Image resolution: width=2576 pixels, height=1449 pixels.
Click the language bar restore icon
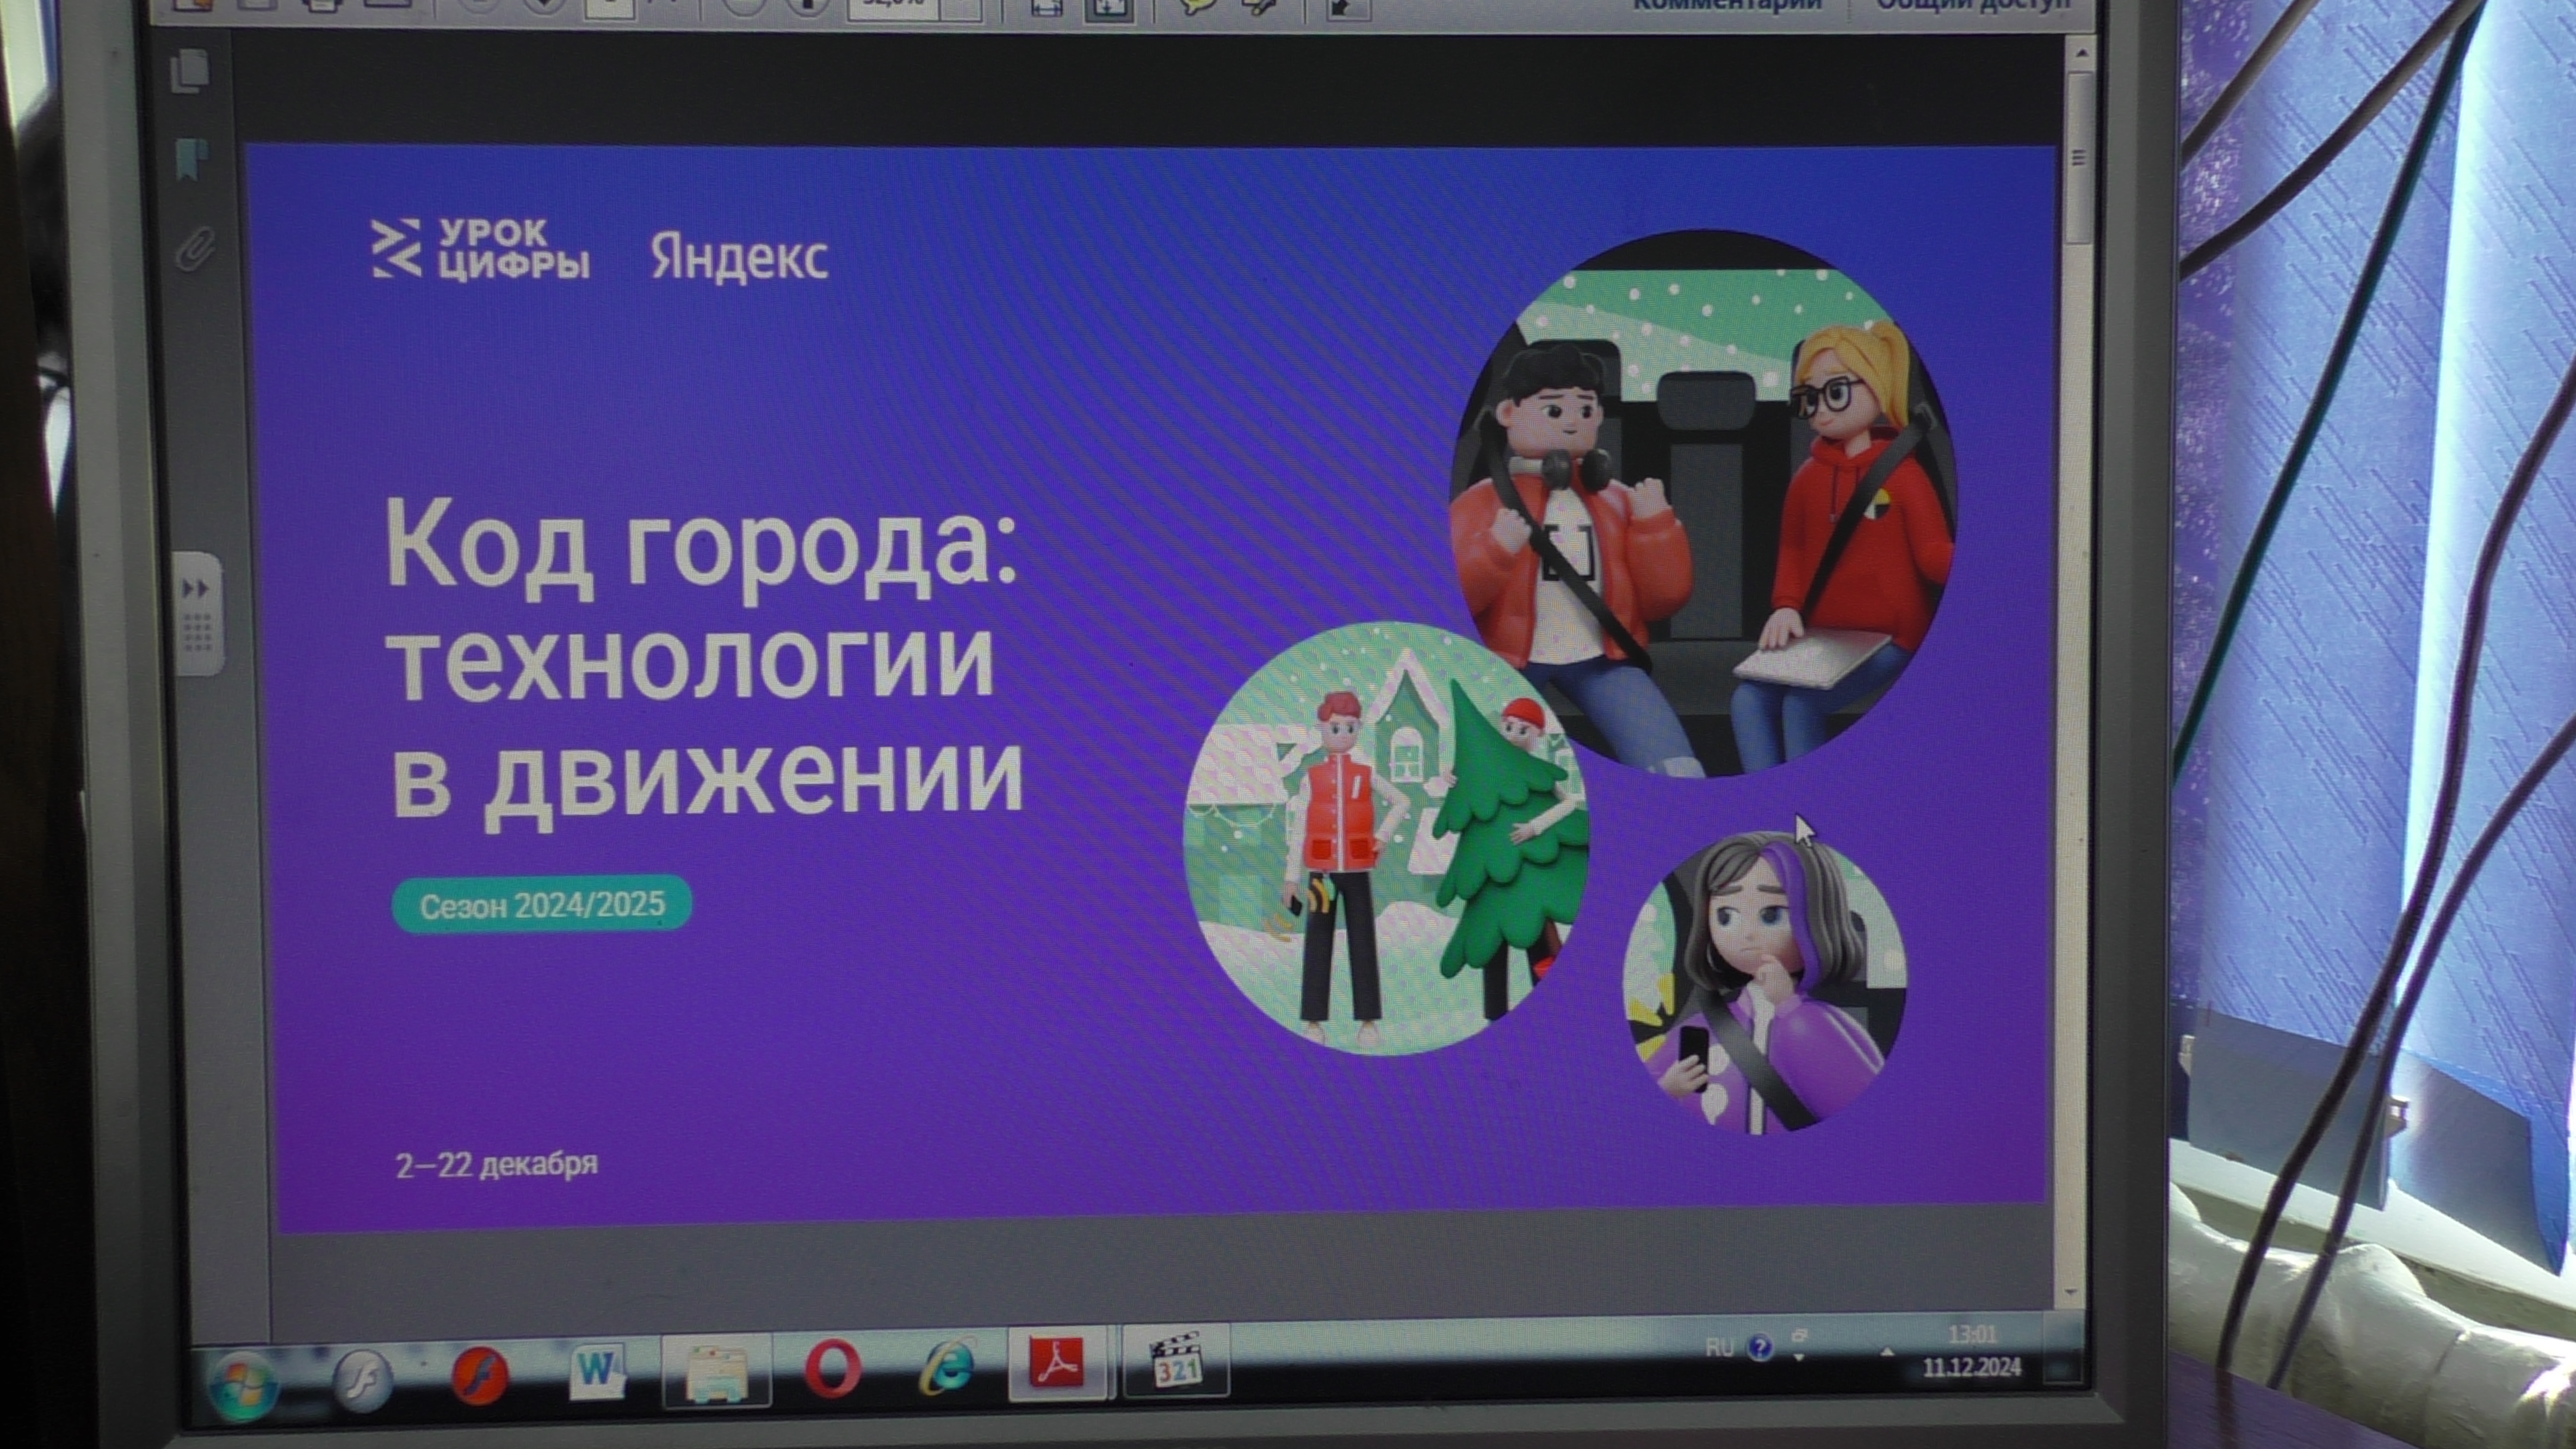pyautogui.click(x=1799, y=1335)
